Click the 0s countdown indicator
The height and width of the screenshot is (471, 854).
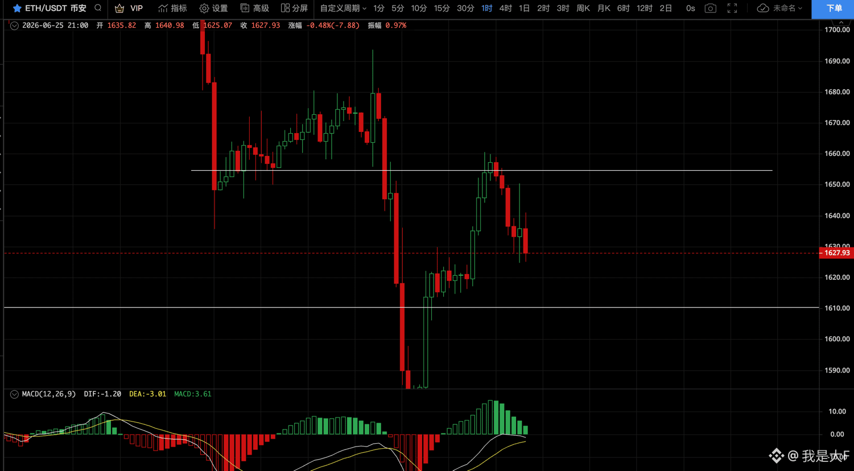click(x=690, y=9)
